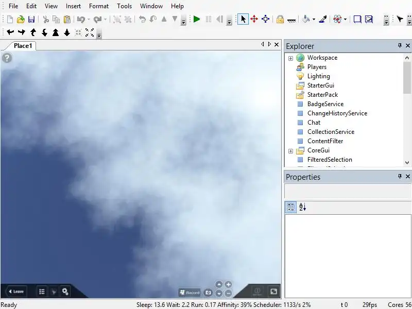Choose the Anchor tool icon
Image resolution: width=412 pixels, height=309 pixels.
(291, 20)
